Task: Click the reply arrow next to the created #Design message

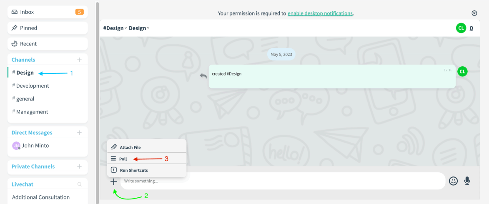Action: click(x=203, y=76)
